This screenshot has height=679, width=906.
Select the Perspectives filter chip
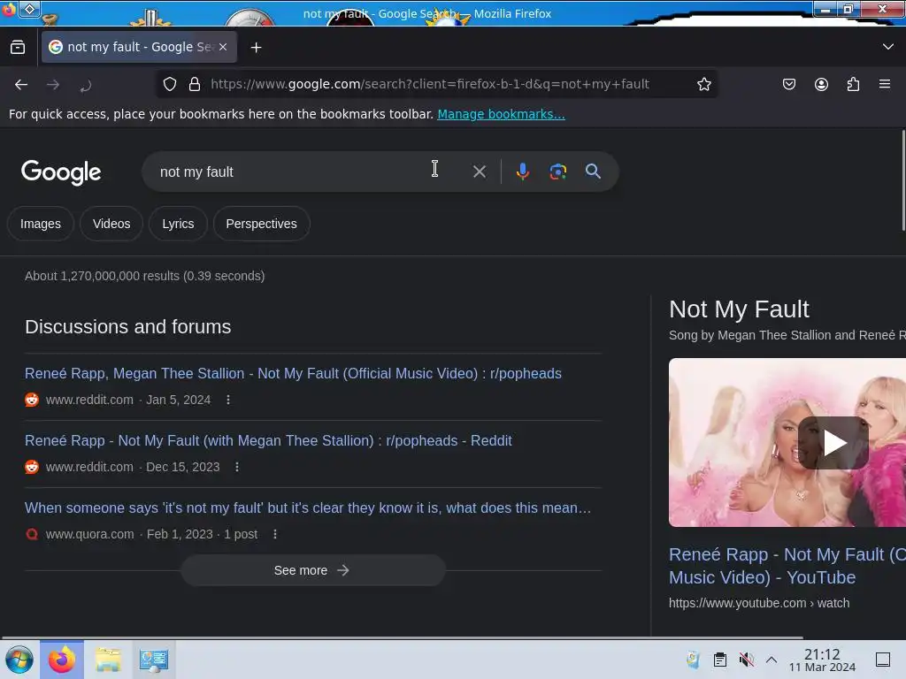(x=261, y=224)
